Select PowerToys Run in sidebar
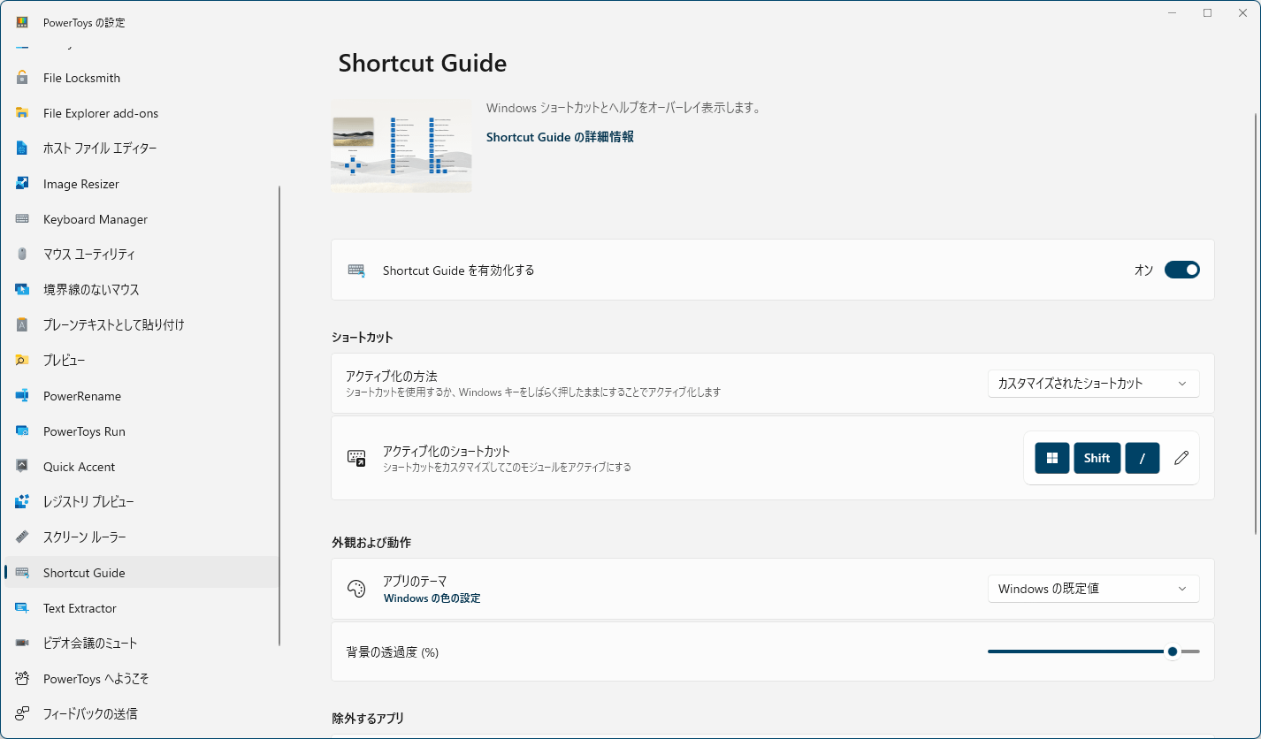Image resolution: width=1261 pixels, height=739 pixels. pyautogui.click(x=141, y=431)
